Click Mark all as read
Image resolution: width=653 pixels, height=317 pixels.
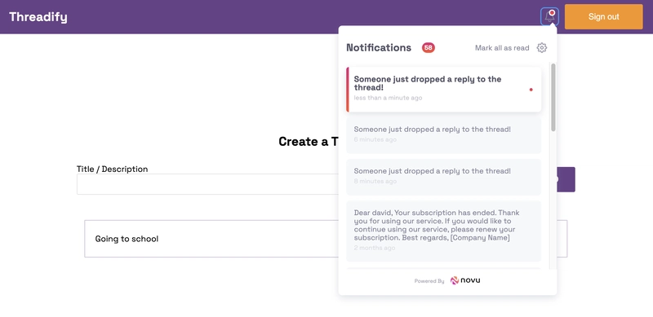point(502,48)
